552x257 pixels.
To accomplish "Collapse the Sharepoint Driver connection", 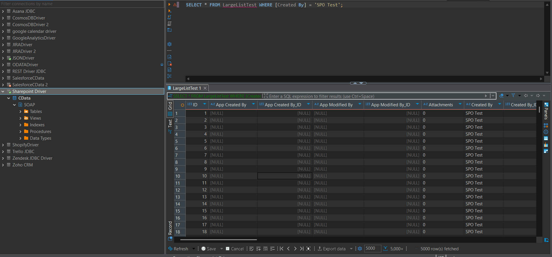I will pyautogui.click(x=3, y=91).
